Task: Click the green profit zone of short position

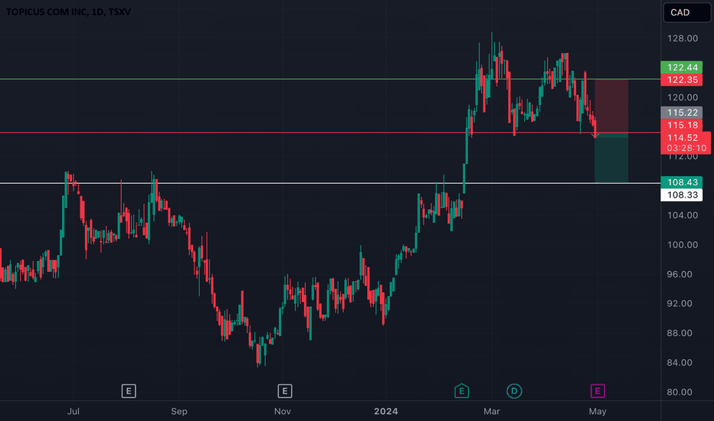Action: [611, 158]
